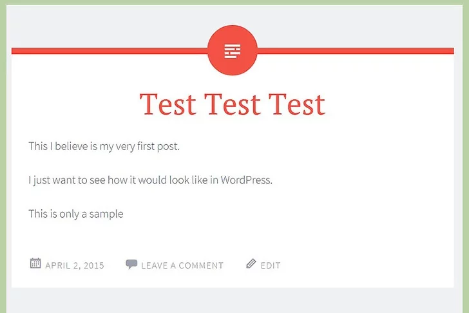Click the "my very first post" sentence

pos(104,146)
